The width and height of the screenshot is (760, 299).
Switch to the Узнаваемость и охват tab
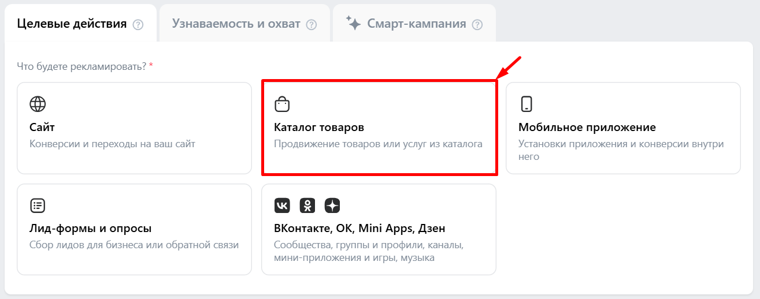coord(236,24)
